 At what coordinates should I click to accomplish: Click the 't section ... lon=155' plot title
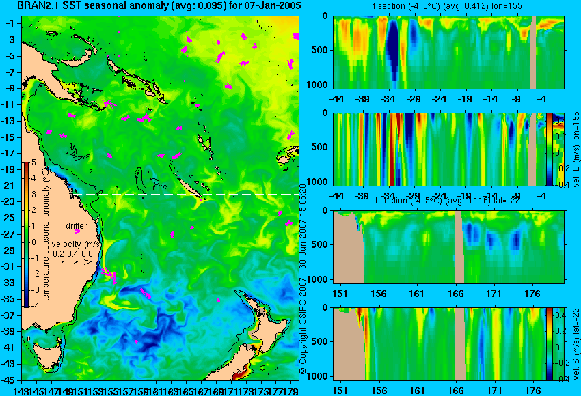[448, 6]
